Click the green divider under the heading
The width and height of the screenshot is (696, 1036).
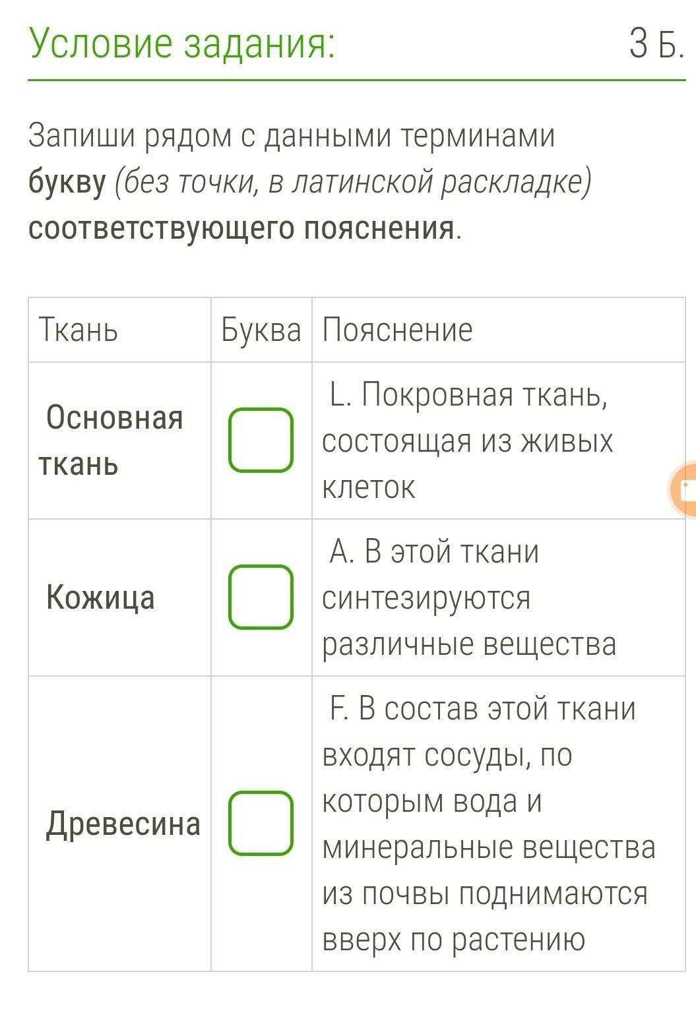pos(356,80)
